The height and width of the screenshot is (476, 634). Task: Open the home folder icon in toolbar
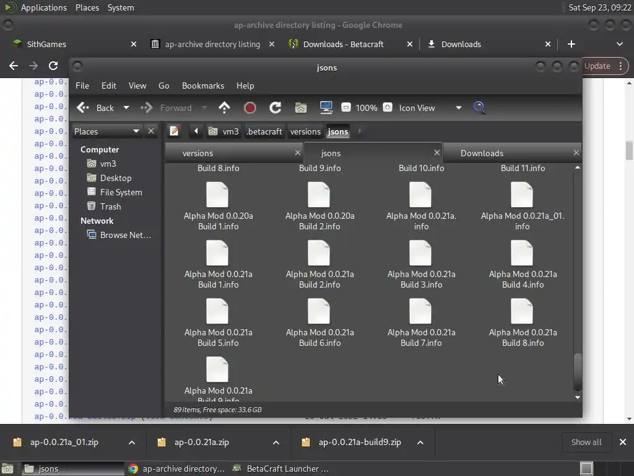click(300, 108)
